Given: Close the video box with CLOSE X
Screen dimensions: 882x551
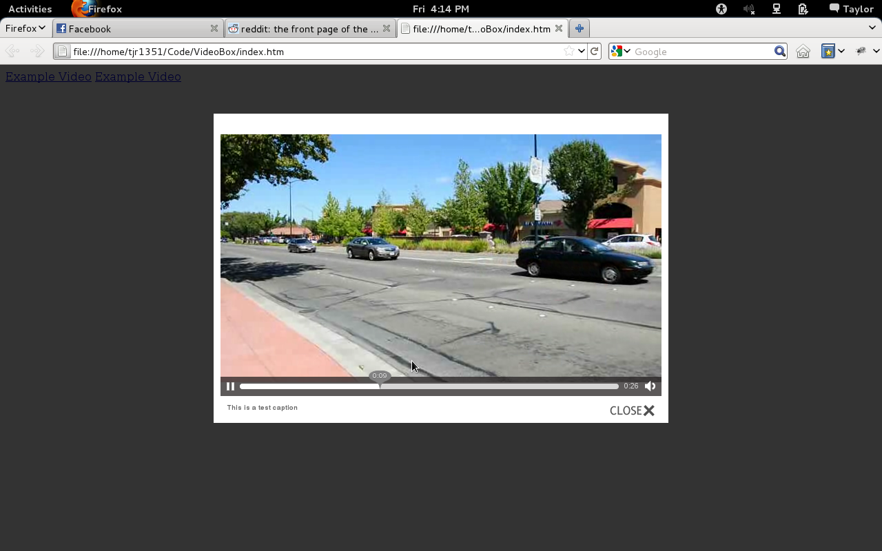Looking at the screenshot, I should (632, 410).
